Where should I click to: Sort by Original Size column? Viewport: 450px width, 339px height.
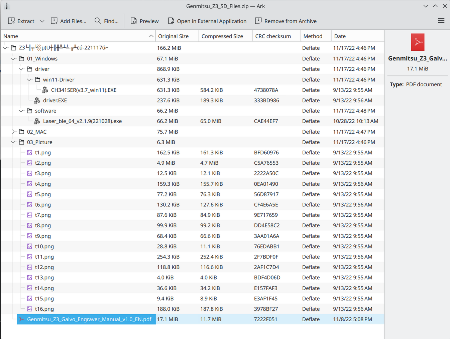pyautogui.click(x=177, y=36)
